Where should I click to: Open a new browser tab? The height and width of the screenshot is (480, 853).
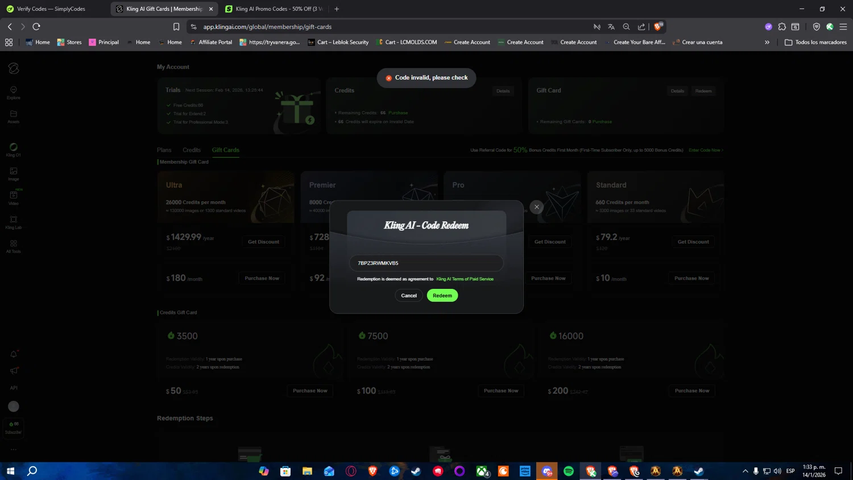(337, 9)
